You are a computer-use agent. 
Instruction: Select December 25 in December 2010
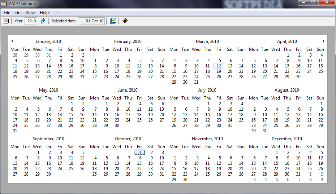click(x=309, y=168)
